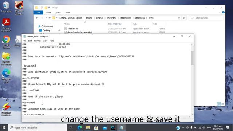Image resolution: width=233 pixels, height=131 pixels.
Task: Click the Notepad scroll-down arrow
Action: 192,114
